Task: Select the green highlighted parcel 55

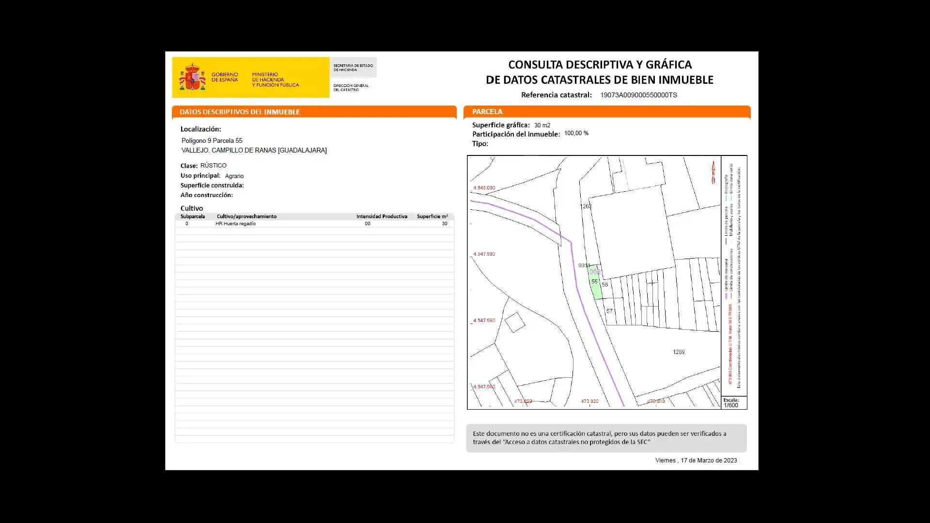Action: pos(595,282)
